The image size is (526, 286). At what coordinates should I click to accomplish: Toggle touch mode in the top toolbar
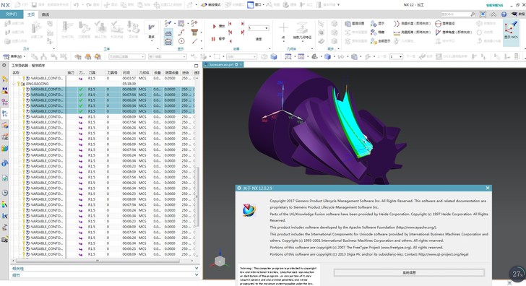[211, 4]
